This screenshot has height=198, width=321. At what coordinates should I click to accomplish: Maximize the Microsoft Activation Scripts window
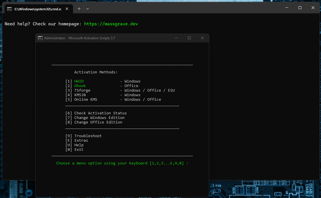pos(189,38)
